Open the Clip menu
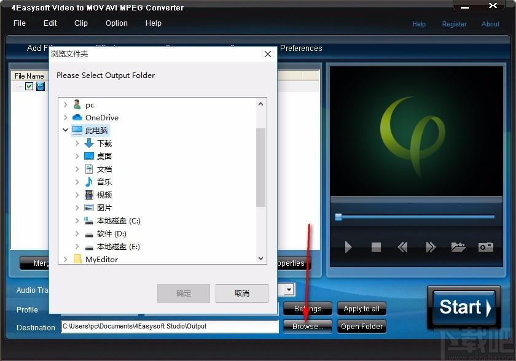Viewport: 516px width, 361px height. click(x=81, y=23)
